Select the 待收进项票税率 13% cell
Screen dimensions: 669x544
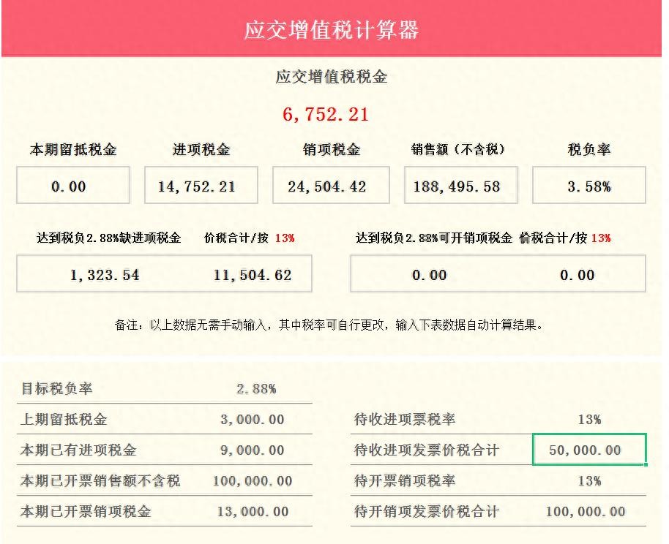[589, 420]
